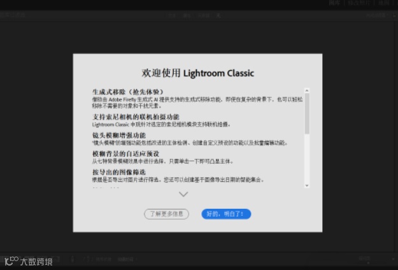398x270 pixels.
Task: Click the feature list scrollbar up arrow
Action: coord(307,90)
